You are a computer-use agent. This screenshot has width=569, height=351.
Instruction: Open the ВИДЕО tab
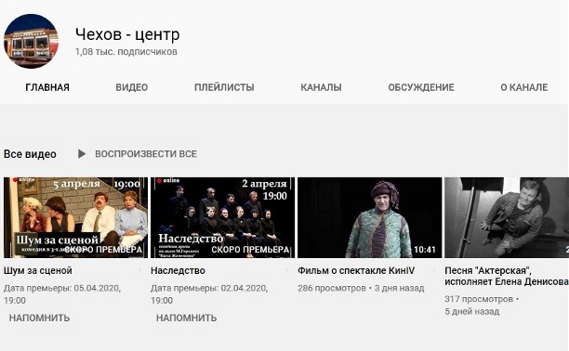point(132,87)
